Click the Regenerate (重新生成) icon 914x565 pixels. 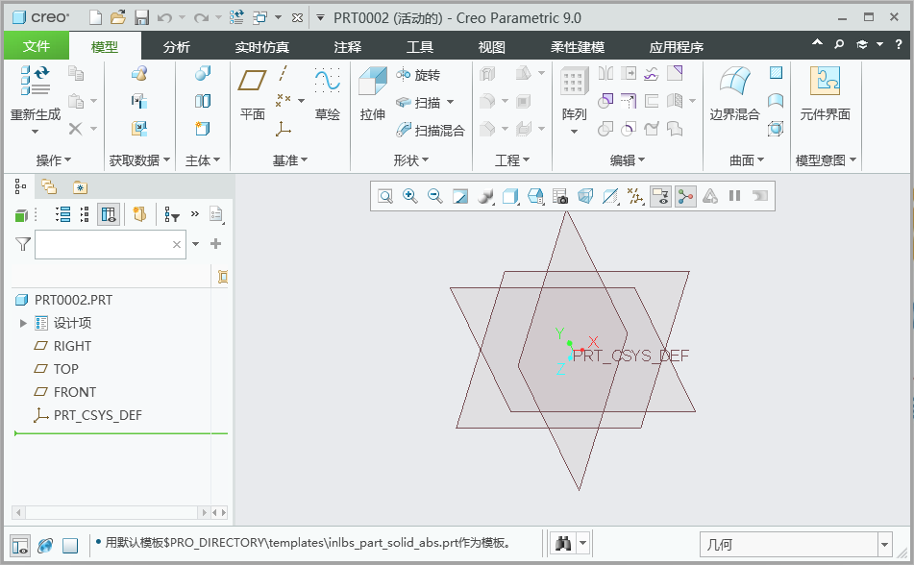35,81
